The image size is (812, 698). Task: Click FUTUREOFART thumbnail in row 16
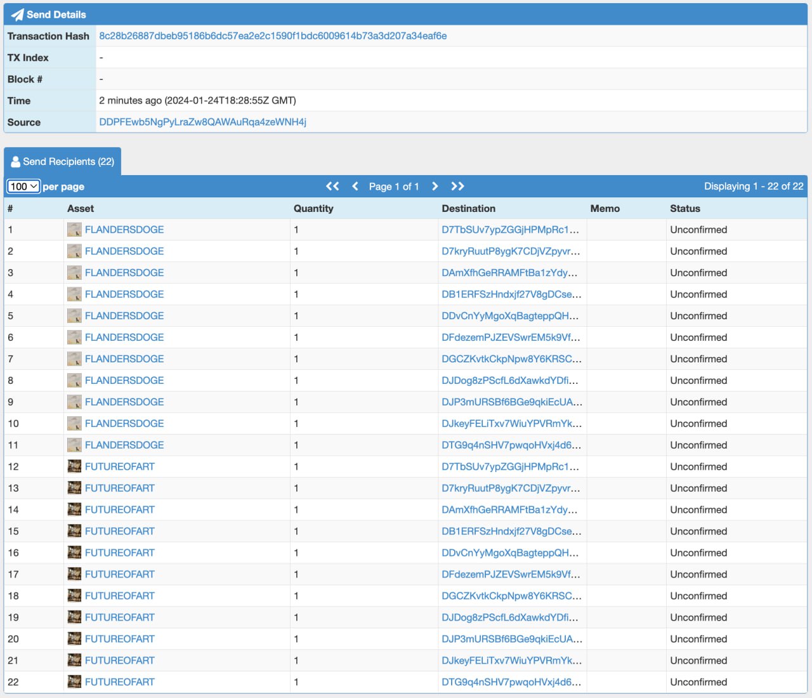[x=74, y=553]
